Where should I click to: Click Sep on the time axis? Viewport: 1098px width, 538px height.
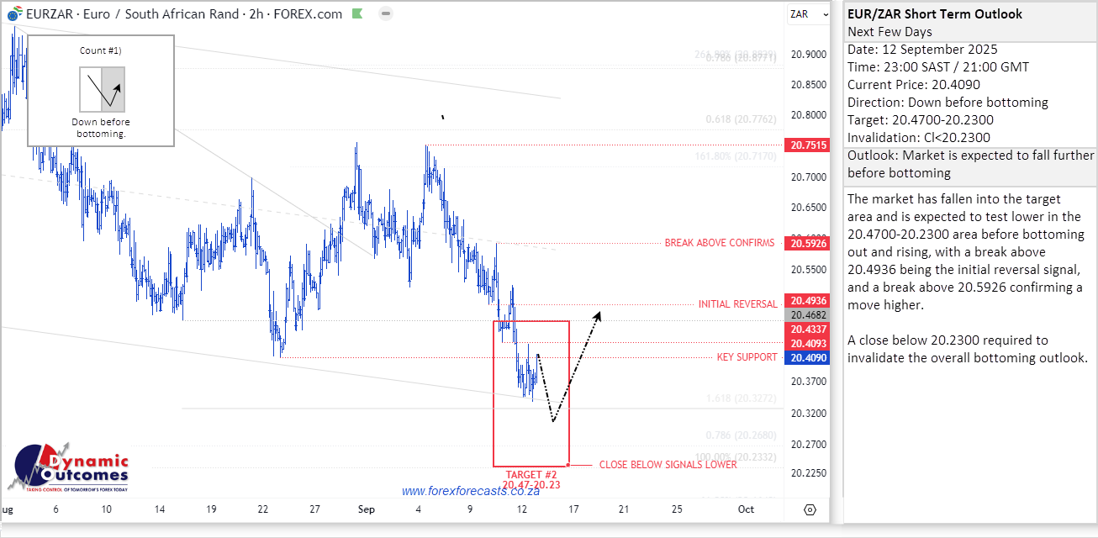366,509
